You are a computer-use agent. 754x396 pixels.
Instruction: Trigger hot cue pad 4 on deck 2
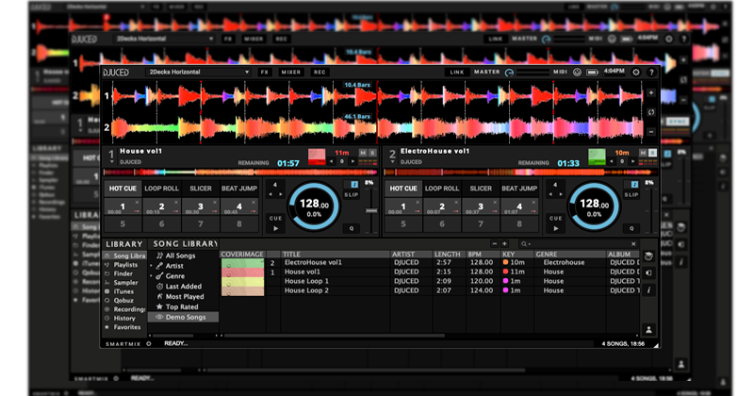519,206
